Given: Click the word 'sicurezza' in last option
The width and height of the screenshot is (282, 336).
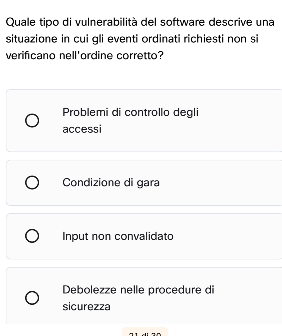Looking at the screenshot, I should coord(87,306).
